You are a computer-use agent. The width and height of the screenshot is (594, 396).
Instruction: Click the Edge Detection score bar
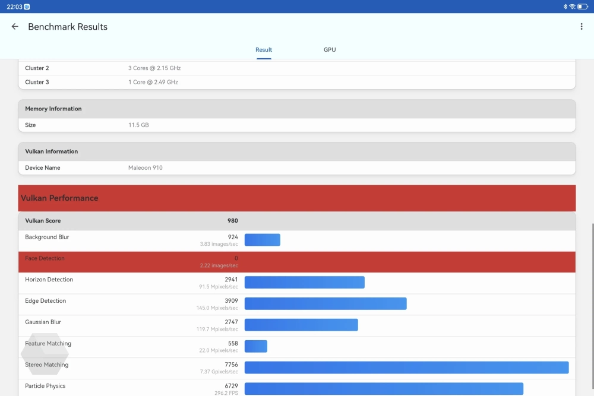point(326,304)
